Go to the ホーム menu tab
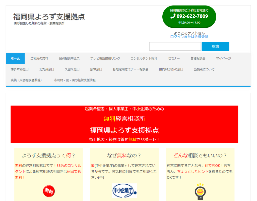The width and height of the screenshot is (257, 201). pos(15,58)
